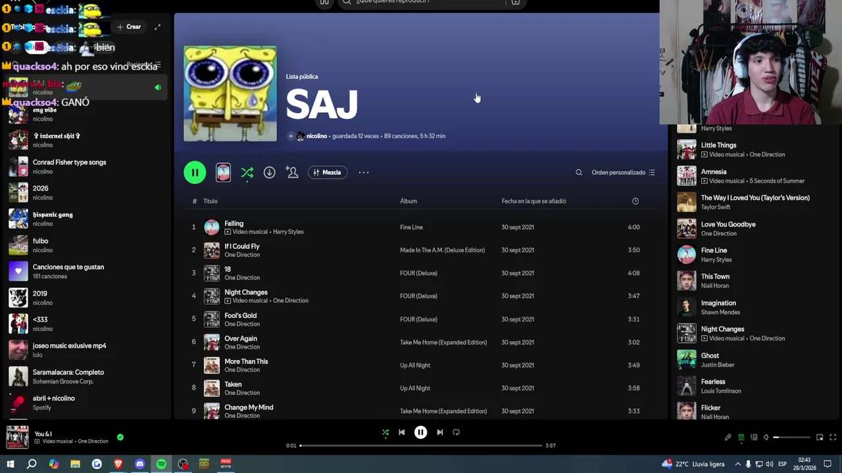This screenshot has height=473, width=842.
Task: Enter full screen player view
Action: click(833, 438)
